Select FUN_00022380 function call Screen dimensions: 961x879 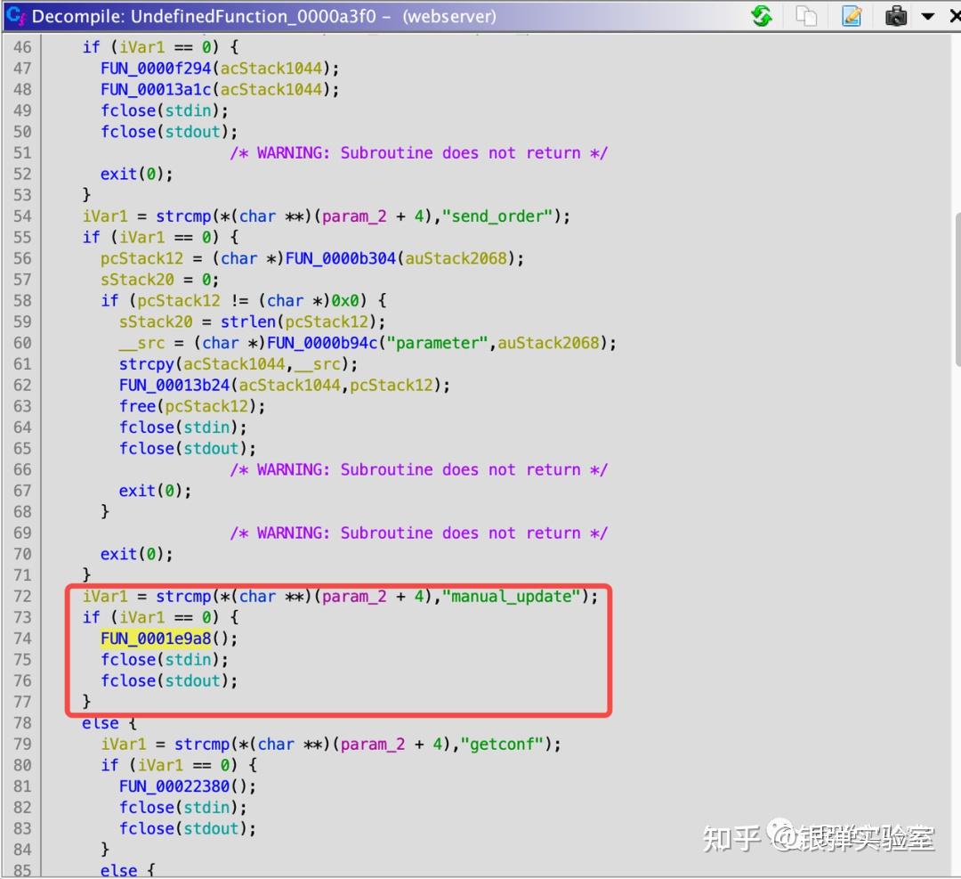174,786
